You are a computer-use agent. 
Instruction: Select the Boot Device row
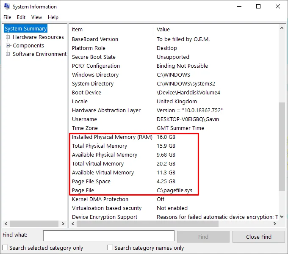[x=174, y=92]
